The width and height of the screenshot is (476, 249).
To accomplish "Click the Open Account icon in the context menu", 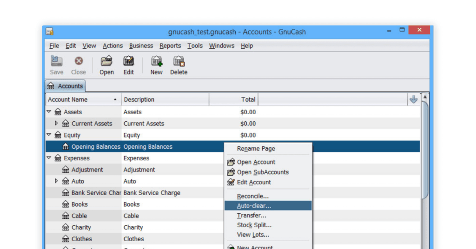I will (x=231, y=162).
